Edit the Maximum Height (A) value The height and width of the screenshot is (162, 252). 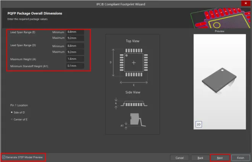click(75, 59)
